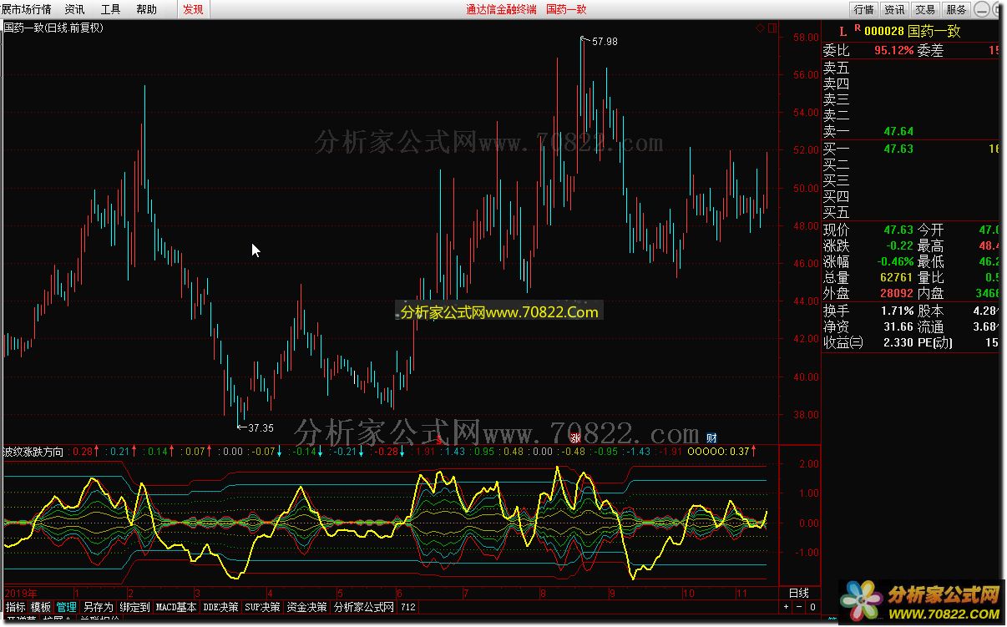The width and height of the screenshot is (1007, 627).
Task: Click the 分析家公式网www.70822.Com link in the chart
Action: [499, 312]
